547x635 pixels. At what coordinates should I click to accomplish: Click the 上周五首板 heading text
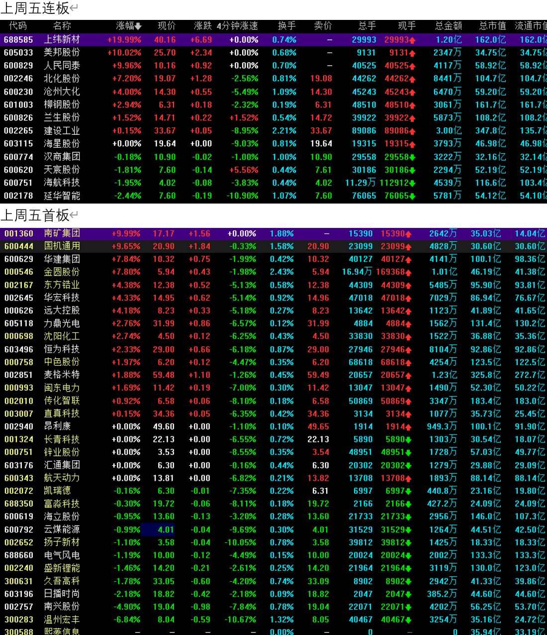[x=35, y=215]
